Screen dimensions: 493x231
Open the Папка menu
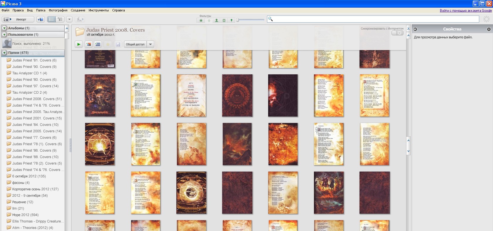[x=41, y=10]
